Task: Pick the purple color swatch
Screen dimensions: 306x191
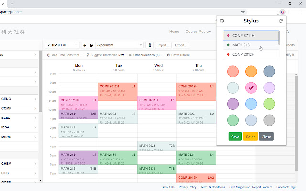Action: pos(233,104)
